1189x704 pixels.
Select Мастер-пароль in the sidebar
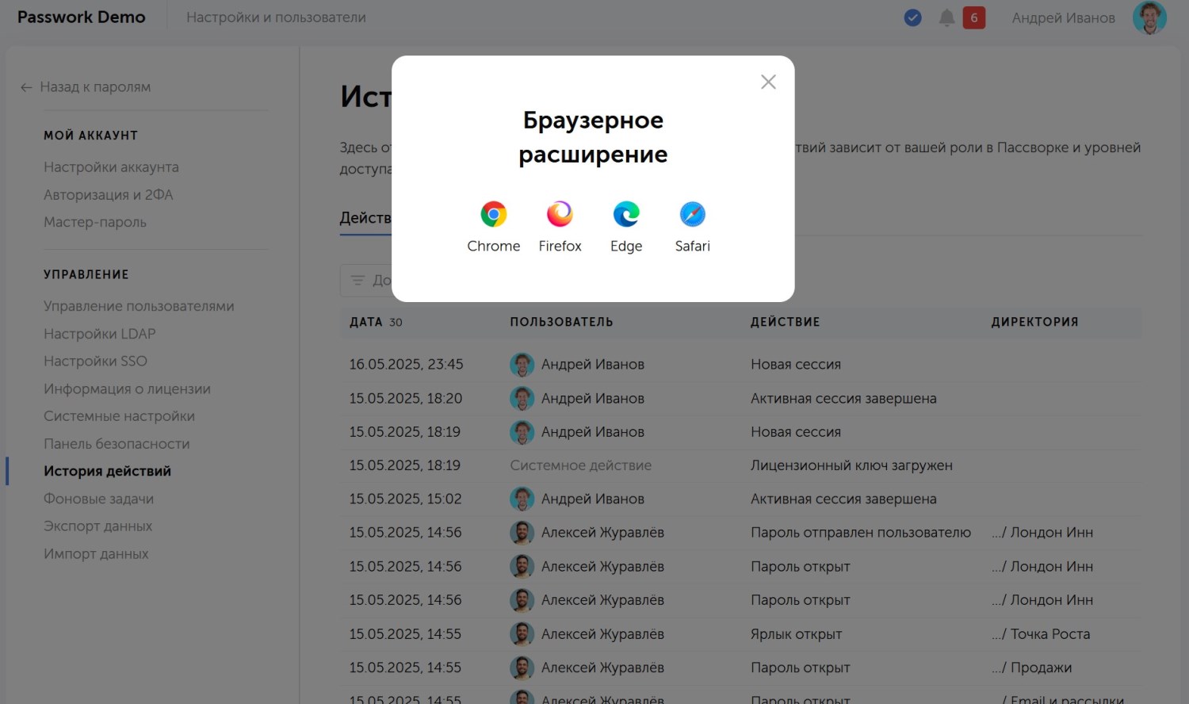coord(95,222)
